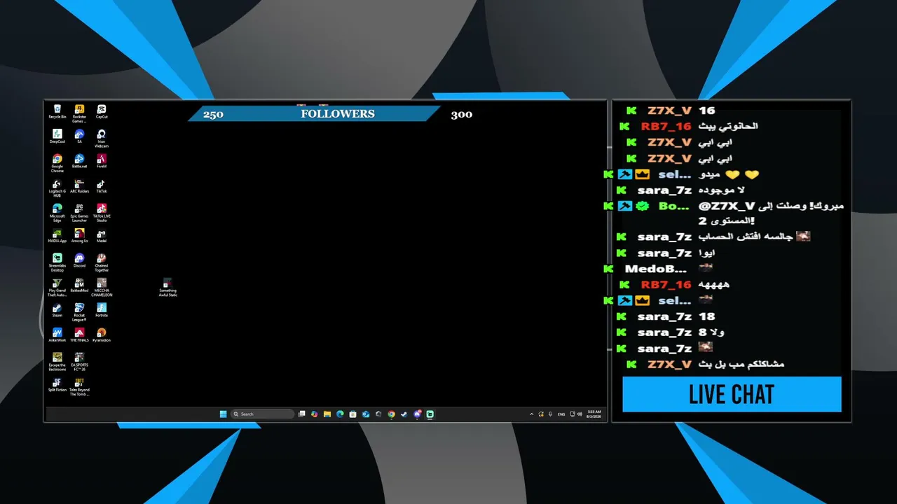Click RB7_16 username beside 'ههههه'
The width and height of the screenshot is (897, 504).
pyautogui.click(x=666, y=285)
